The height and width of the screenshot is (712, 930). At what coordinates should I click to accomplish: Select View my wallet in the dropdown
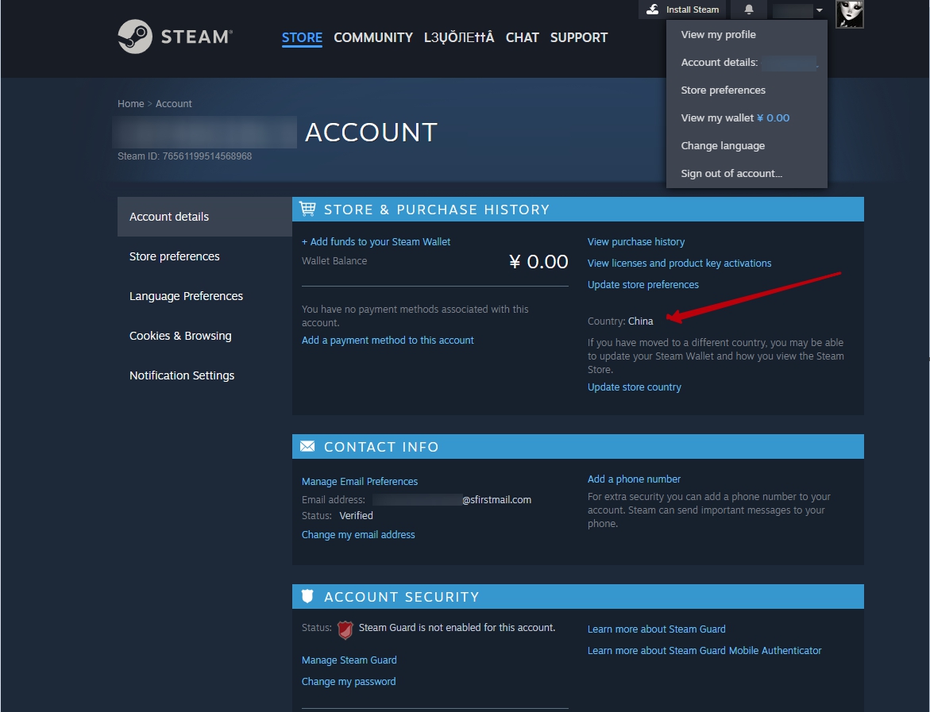pyautogui.click(x=747, y=118)
